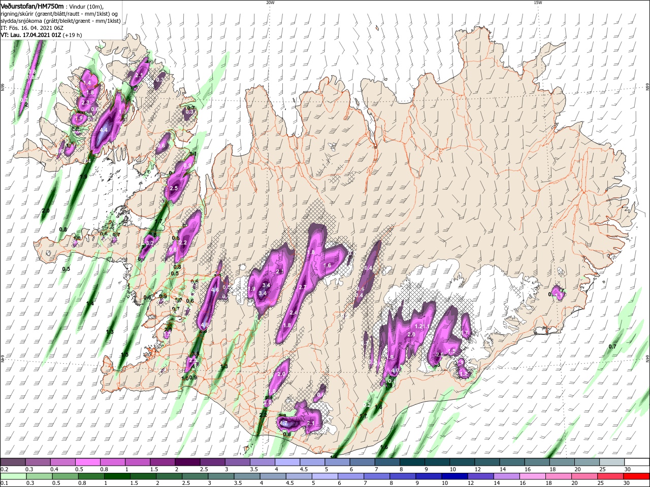The width and height of the screenshot is (650, 487).
Task: Click the '20W' longitude label
Action: click(x=270, y=3)
